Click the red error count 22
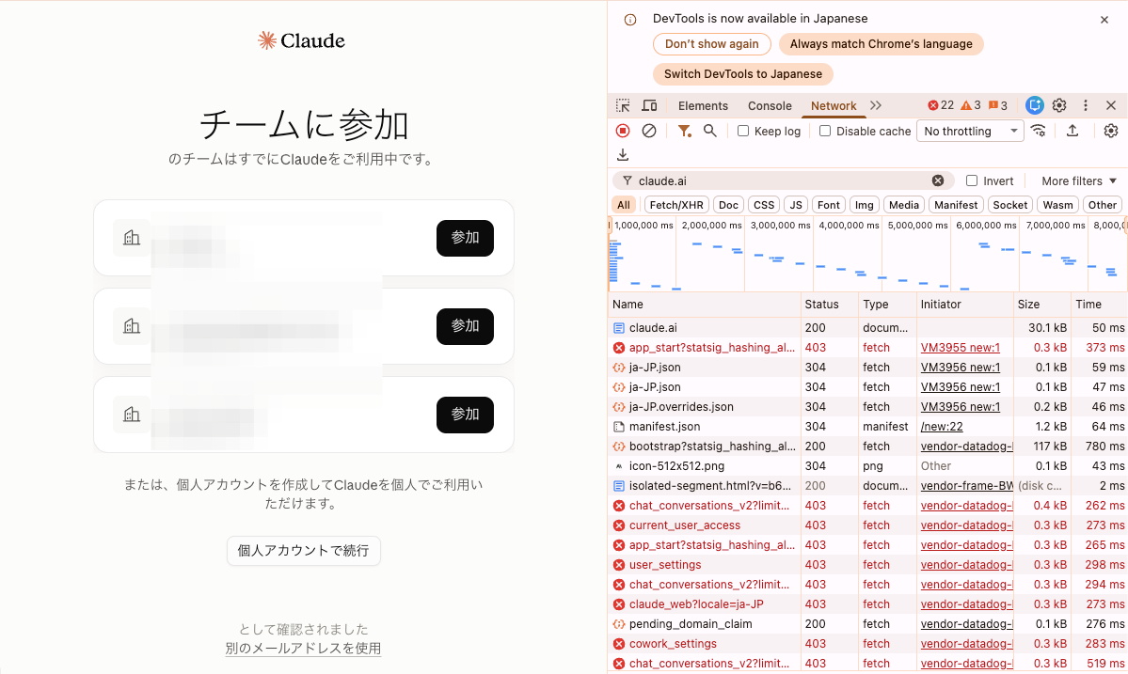Image resolution: width=1128 pixels, height=674 pixels. coord(941,105)
